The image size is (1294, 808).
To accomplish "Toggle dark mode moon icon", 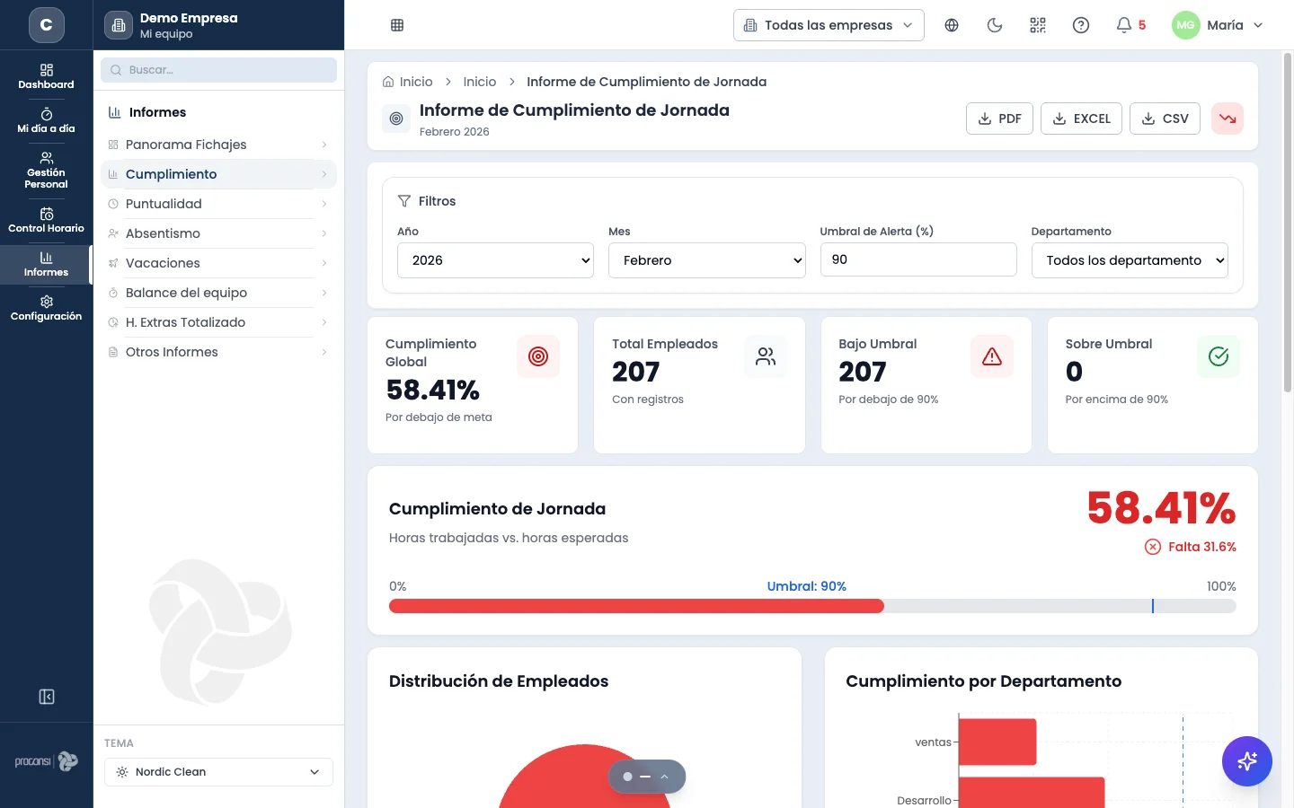I will coord(995,25).
